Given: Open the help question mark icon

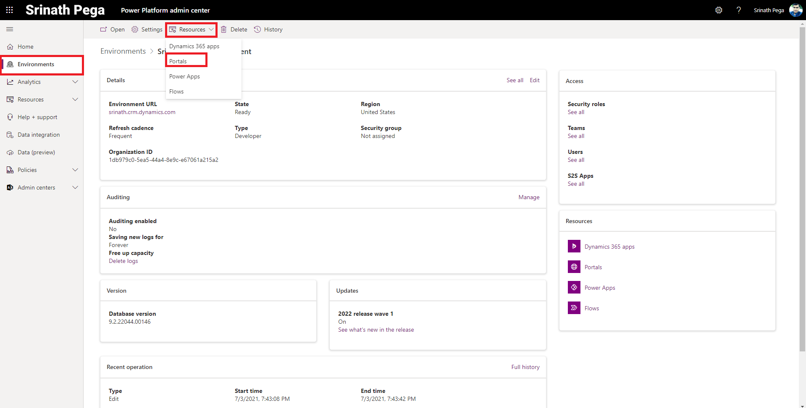Looking at the screenshot, I should tap(738, 10).
